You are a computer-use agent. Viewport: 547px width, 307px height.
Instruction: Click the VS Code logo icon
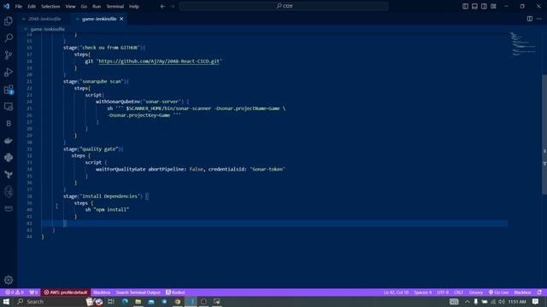pos(6,6)
